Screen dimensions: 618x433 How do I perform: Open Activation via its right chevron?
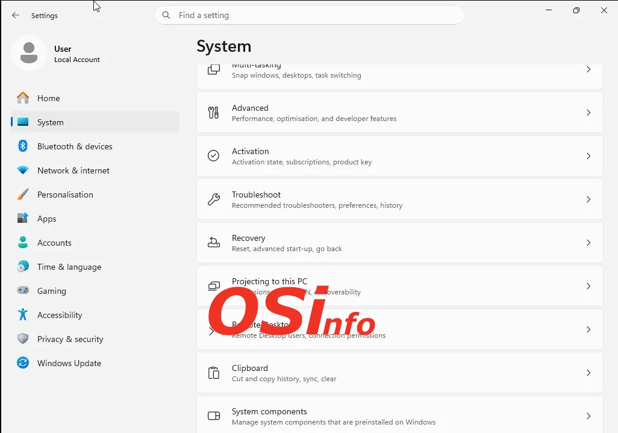588,156
